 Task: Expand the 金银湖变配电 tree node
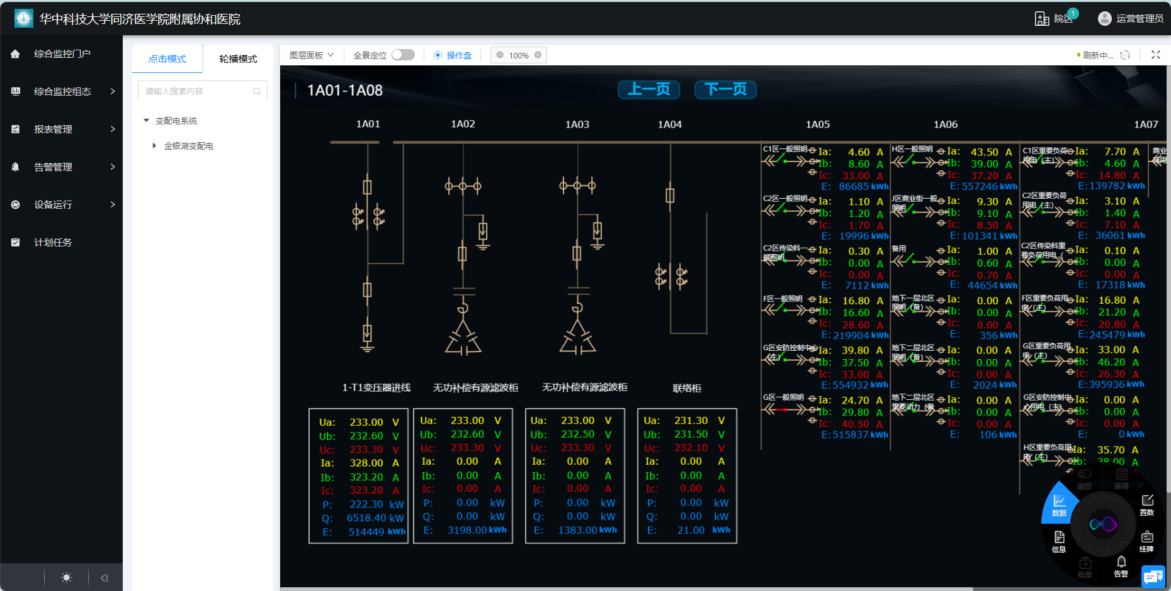click(x=154, y=146)
